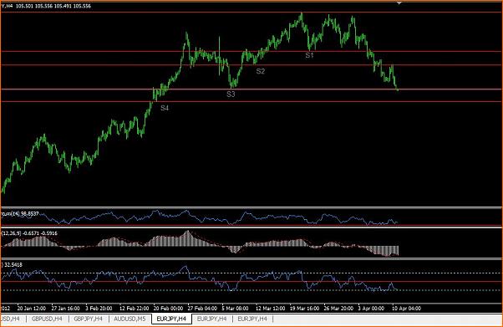503x327 pixels.
Task: Click the 3 Apr 00:00 time axis label
Action: [371, 309]
